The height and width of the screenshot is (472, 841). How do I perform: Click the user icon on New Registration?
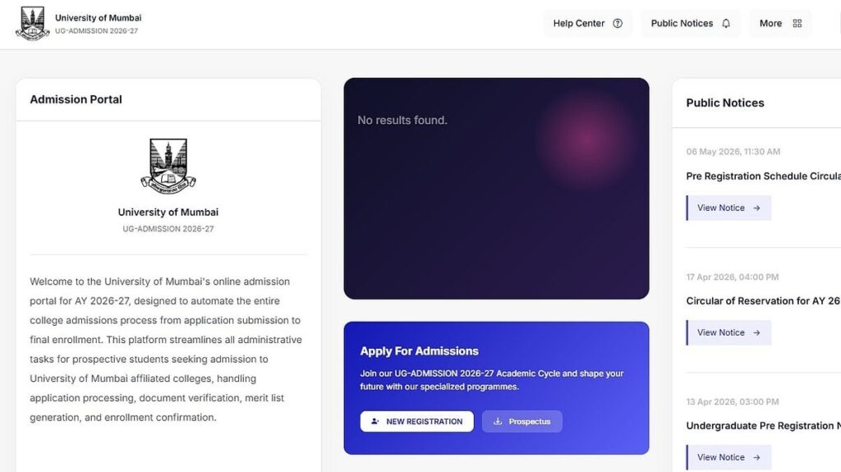[375, 422]
